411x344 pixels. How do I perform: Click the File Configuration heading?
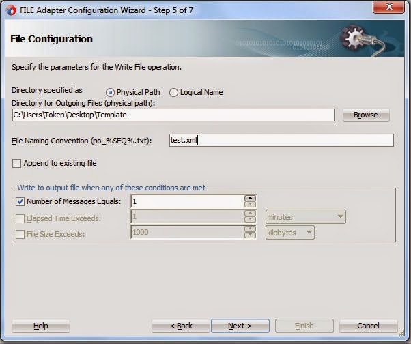[x=51, y=39]
